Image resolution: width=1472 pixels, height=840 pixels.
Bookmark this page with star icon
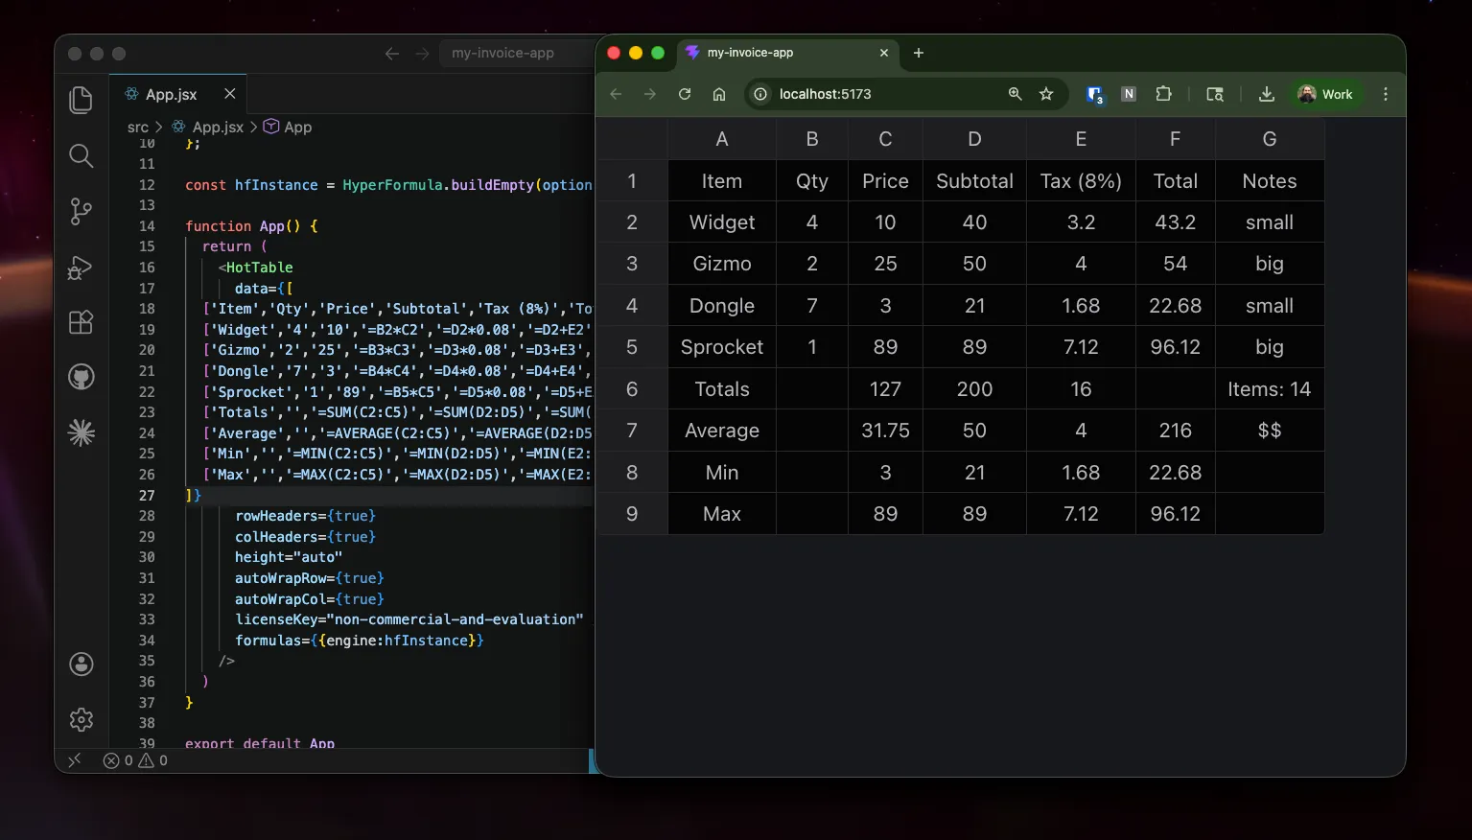tap(1046, 94)
